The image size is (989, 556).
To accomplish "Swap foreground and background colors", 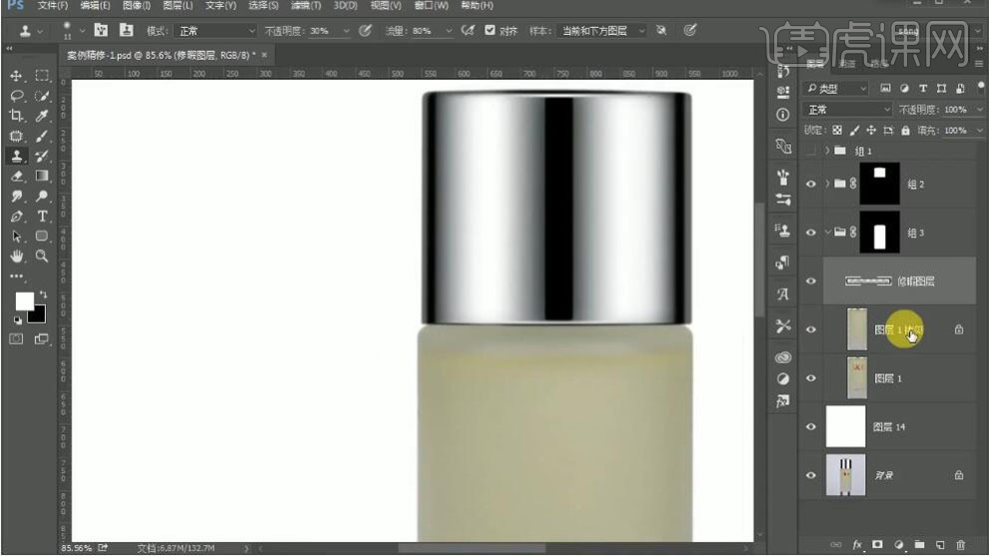I will [x=43, y=294].
